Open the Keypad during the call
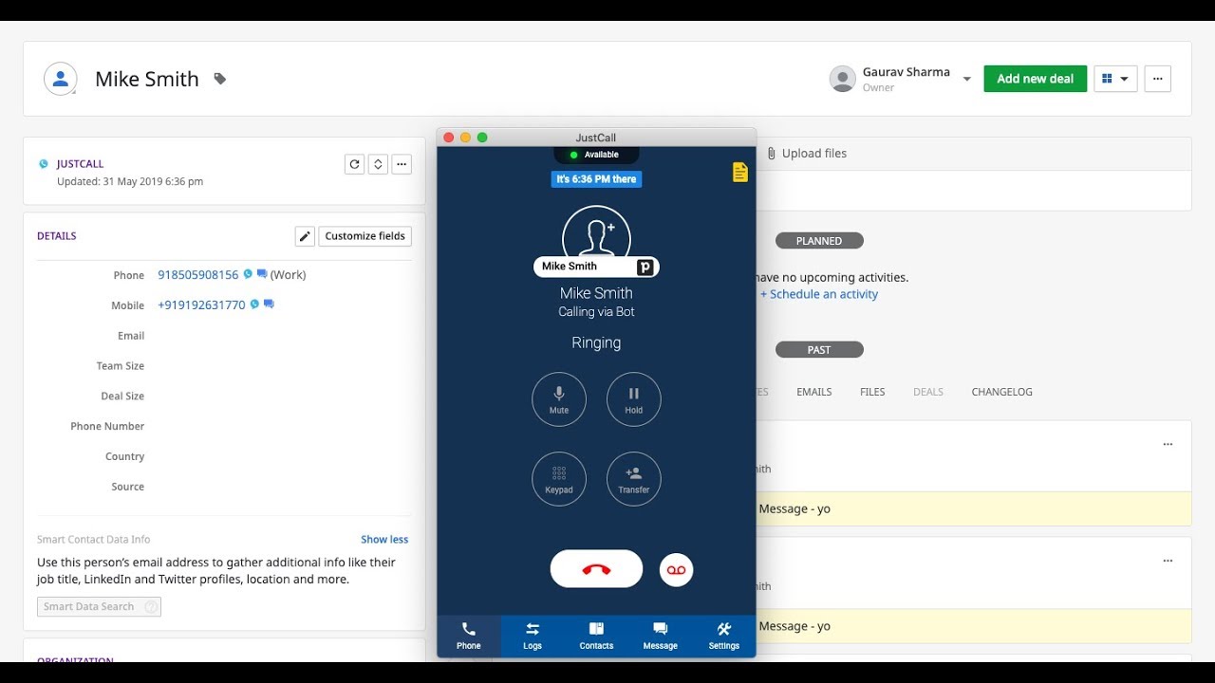1215x683 pixels. coord(558,479)
